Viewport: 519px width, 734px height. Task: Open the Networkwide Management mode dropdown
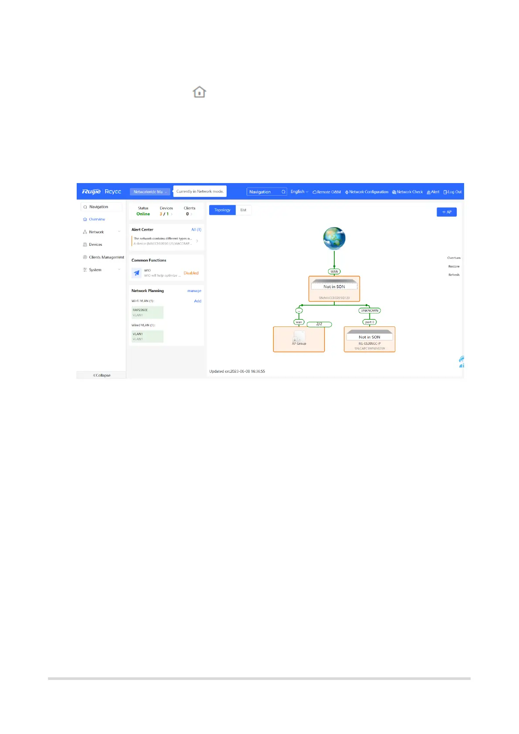[150, 192]
